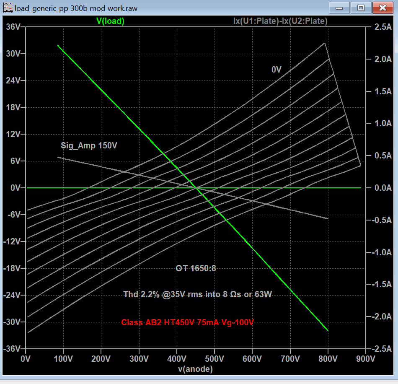The width and height of the screenshot is (398, 384).
Task: Click the -36V left axis label
Action: pos(12,349)
